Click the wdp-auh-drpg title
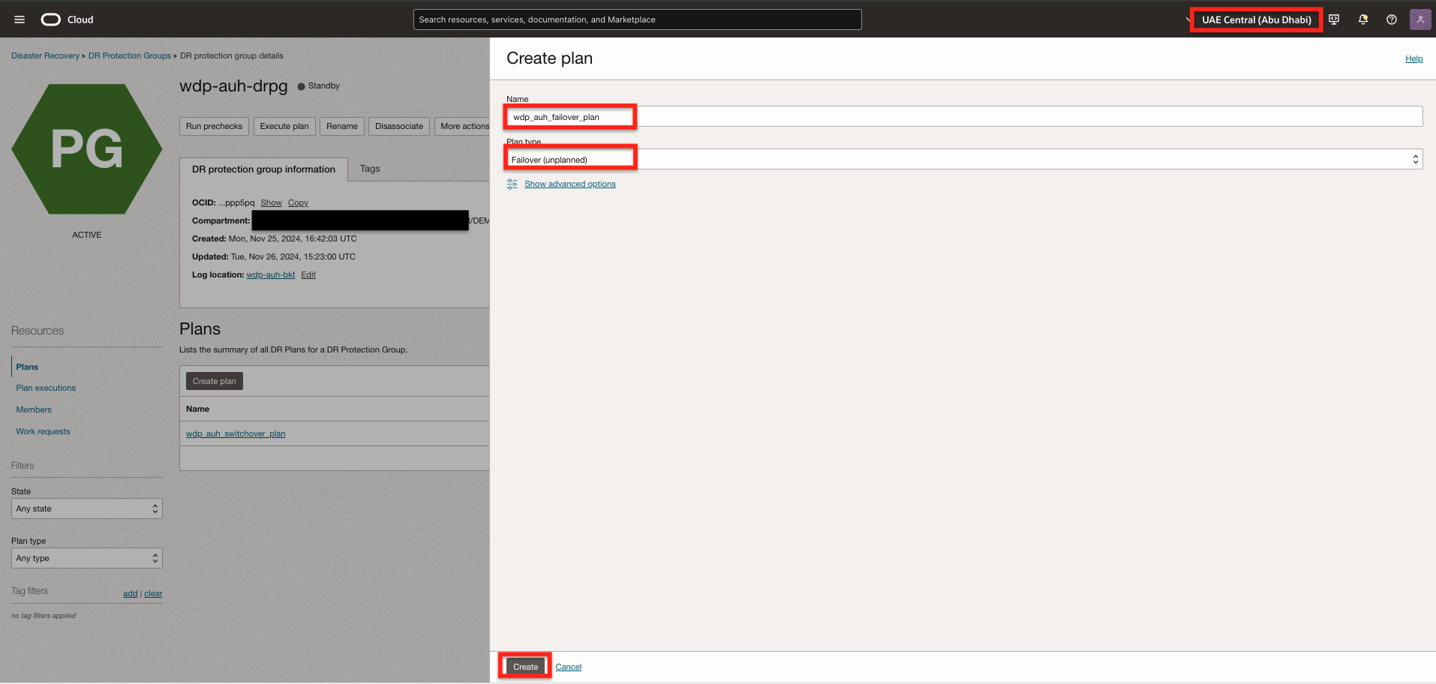 click(233, 85)
